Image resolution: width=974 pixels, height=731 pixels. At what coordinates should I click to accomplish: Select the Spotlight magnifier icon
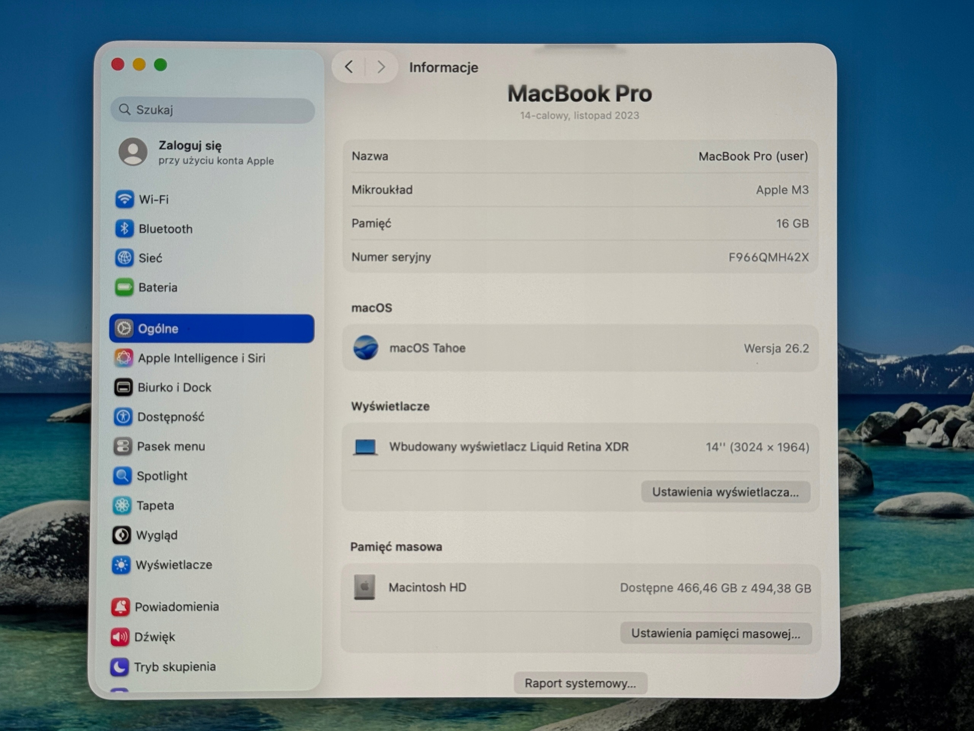[x=122, y=476]
